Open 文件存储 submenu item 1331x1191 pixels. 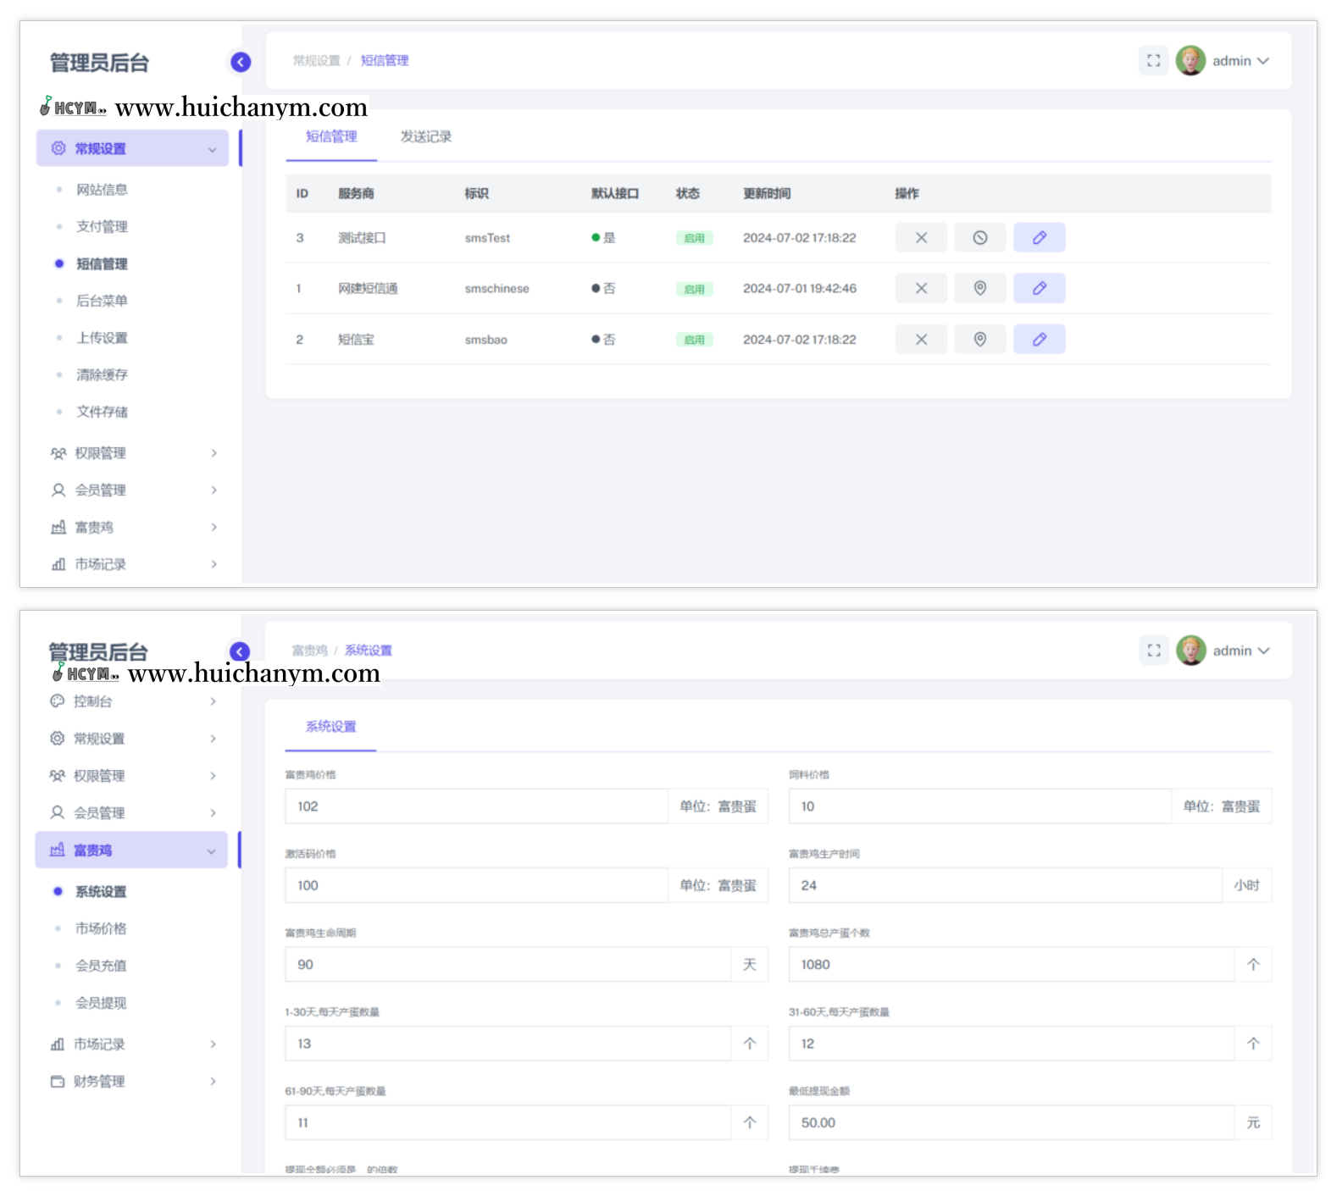(102, 412)
